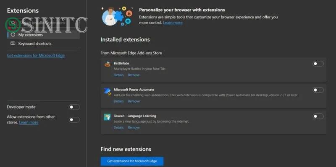Click the BattleTabs extension name
This screenshot has height=167, width=336.
tap(121, 64)
